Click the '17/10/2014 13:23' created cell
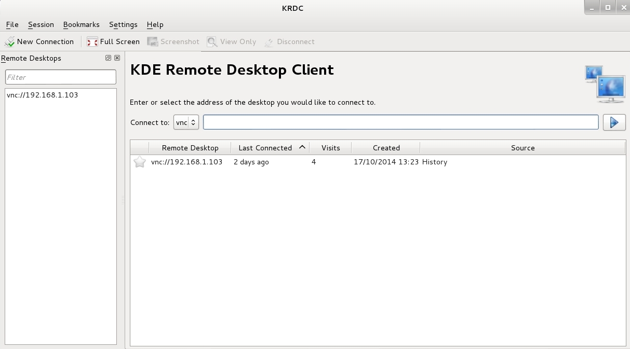Screen dimensions: 630x349 point(386,162)
